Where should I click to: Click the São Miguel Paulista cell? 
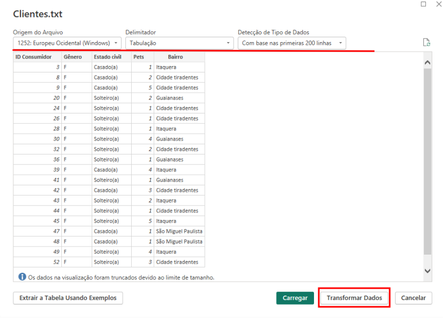[178, 231]
